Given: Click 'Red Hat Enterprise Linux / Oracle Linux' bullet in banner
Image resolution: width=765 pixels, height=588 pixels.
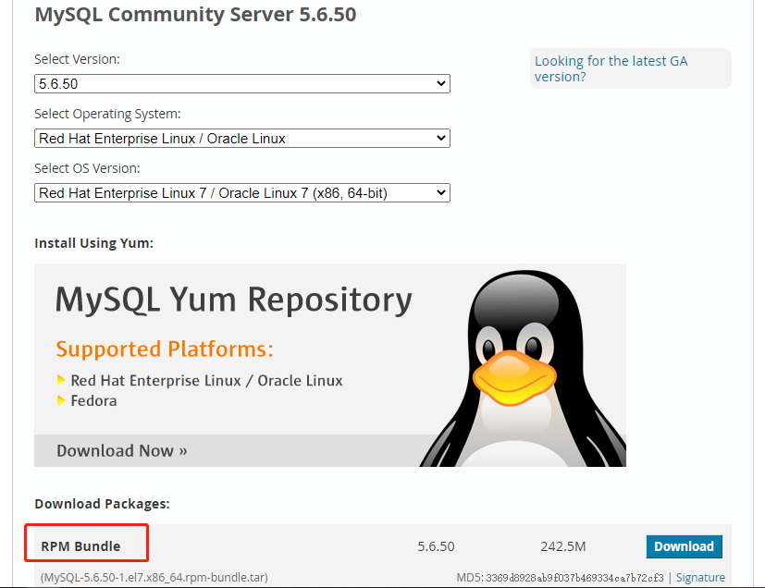Looking at the screenshot, I should 206,381.
